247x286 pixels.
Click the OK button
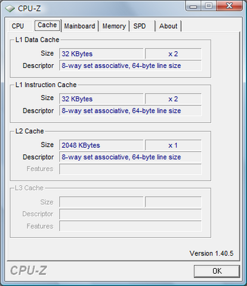[217, 271]
